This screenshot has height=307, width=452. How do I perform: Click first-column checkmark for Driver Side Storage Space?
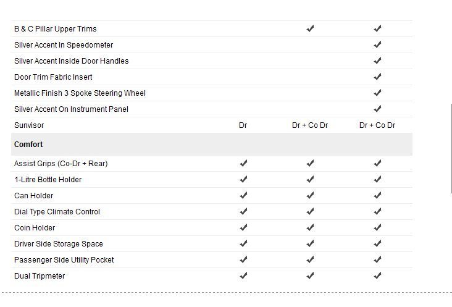(x=243, y=243)
